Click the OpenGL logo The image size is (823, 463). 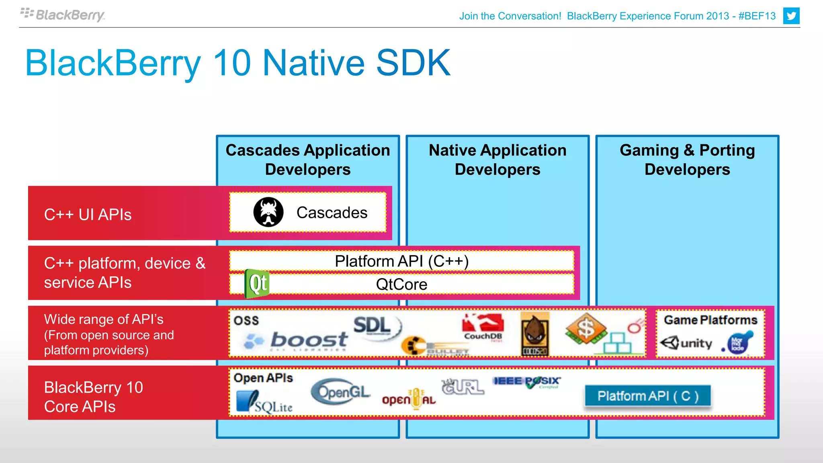(x=340, y=391)
